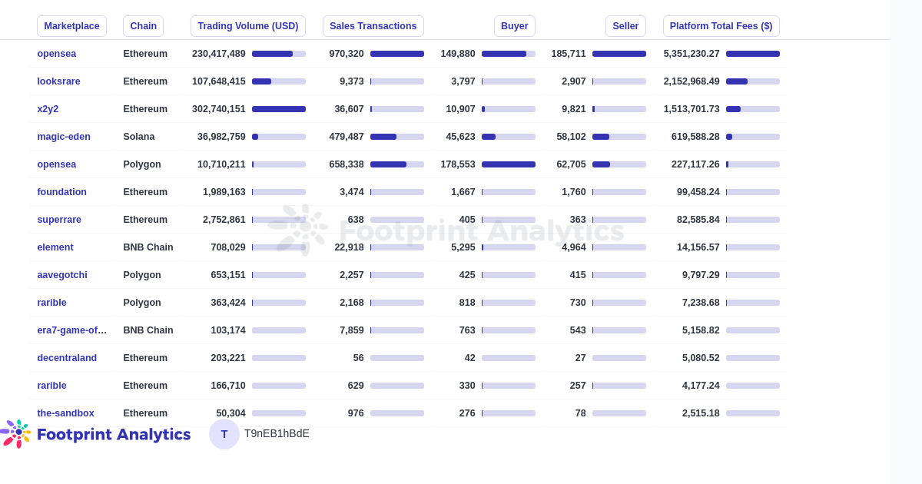This screenshot has height=484, width=922.
Task: Open the magic-eden marketplace link
Action: point(64,137)
